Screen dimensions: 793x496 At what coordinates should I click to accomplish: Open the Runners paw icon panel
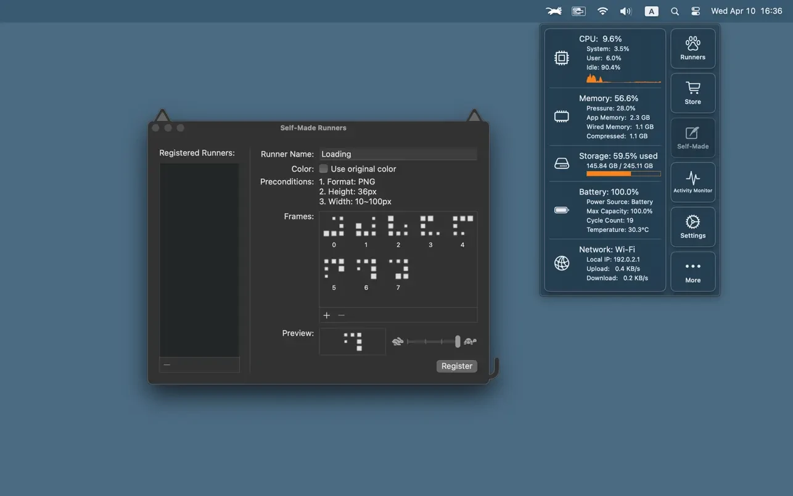(x=692, y=48)
